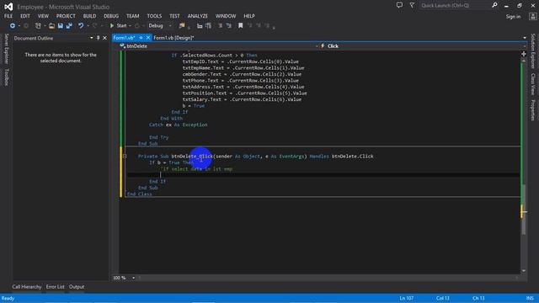Screen dimensions: 539x303
Task: Collapse the btnDelete_Click sub outline
Action: click(x=125, y=157)
